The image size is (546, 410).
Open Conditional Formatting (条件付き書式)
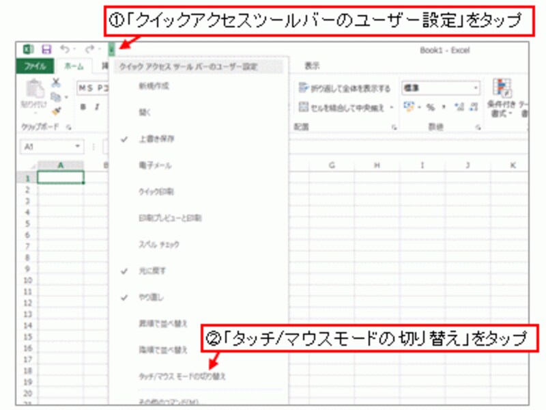click(501, 98)
